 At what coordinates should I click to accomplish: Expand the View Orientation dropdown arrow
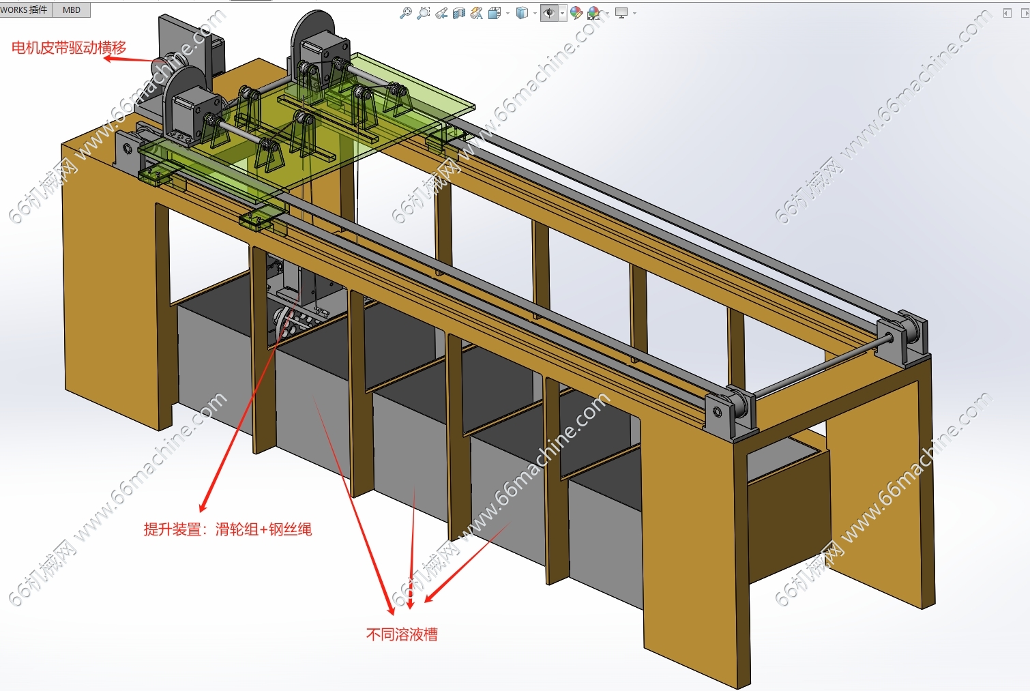[x=507, y=13]
